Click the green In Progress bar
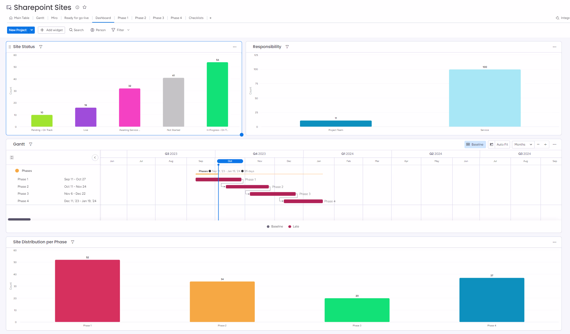Image resolution: width=570 pixels, height=334 pixels. click(217, 94)
